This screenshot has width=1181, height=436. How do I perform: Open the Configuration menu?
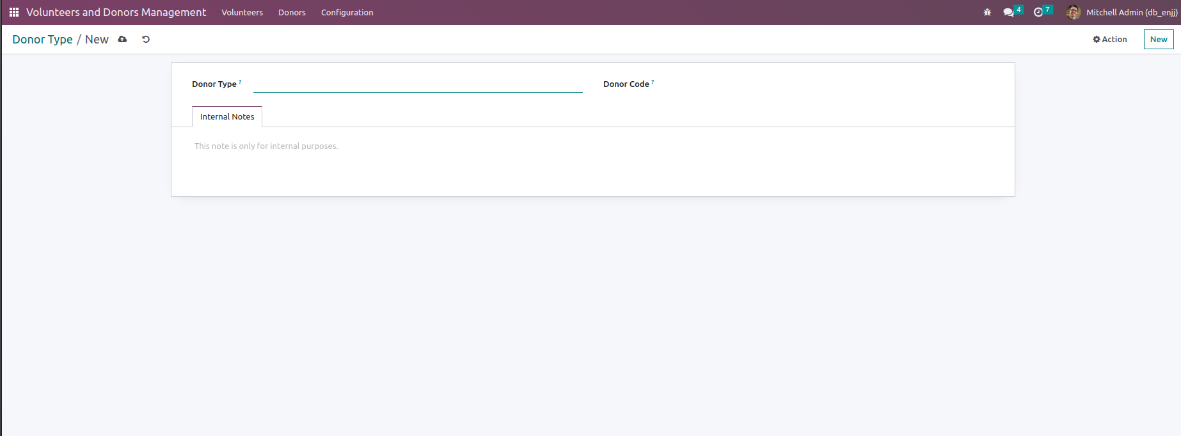[347, 12]
